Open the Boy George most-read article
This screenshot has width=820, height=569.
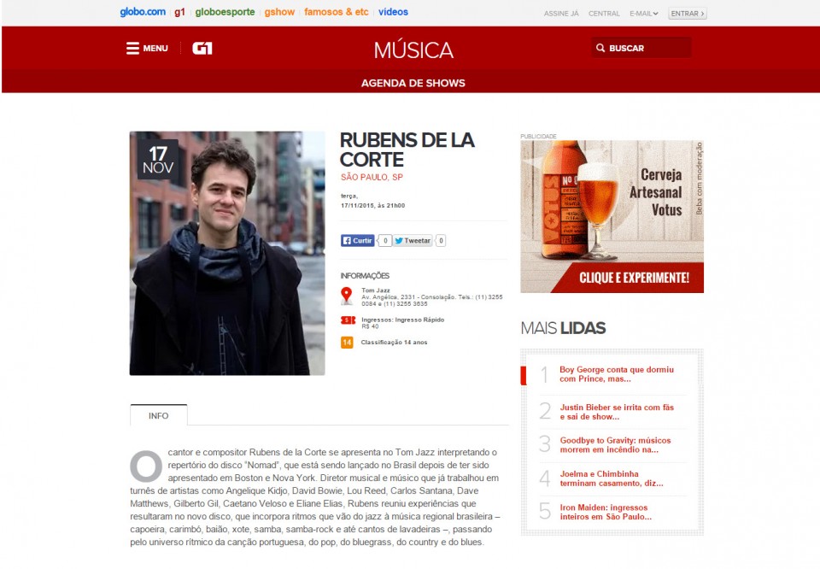pyautogui.click(x=617, y=374)
